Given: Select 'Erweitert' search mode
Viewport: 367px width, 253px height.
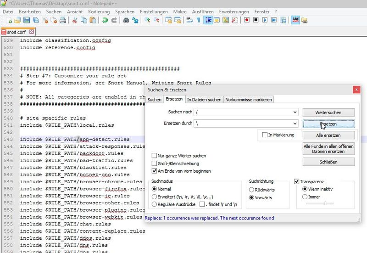Looking at the screenshot, I should tap(154, 197).
